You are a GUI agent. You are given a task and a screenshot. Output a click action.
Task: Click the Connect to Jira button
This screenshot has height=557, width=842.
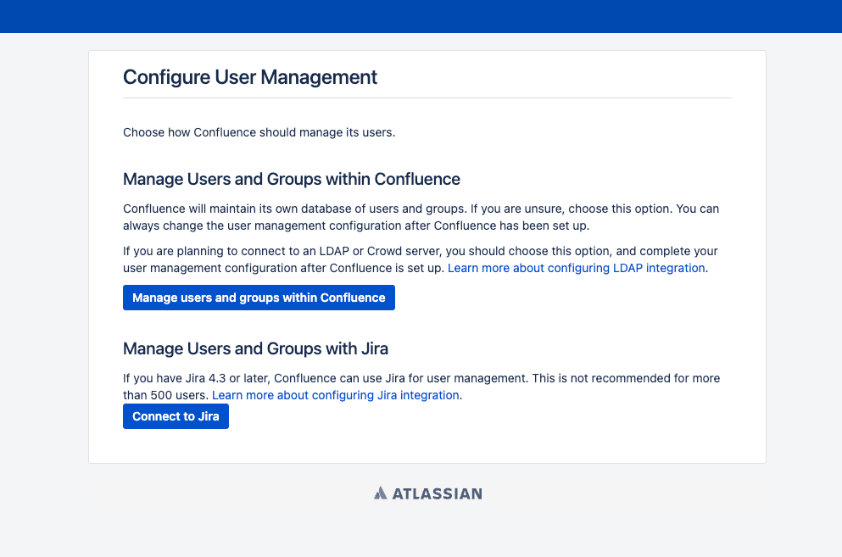(x=176, y=416)
